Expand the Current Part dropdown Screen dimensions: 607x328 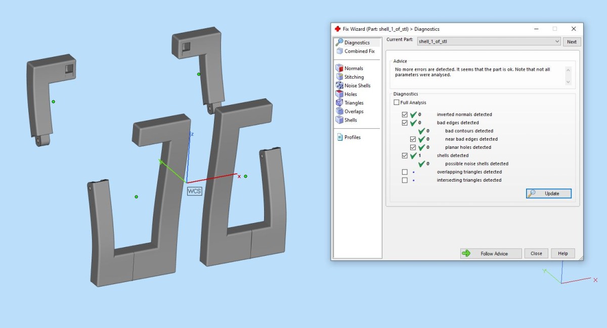[x=557, y=42]
